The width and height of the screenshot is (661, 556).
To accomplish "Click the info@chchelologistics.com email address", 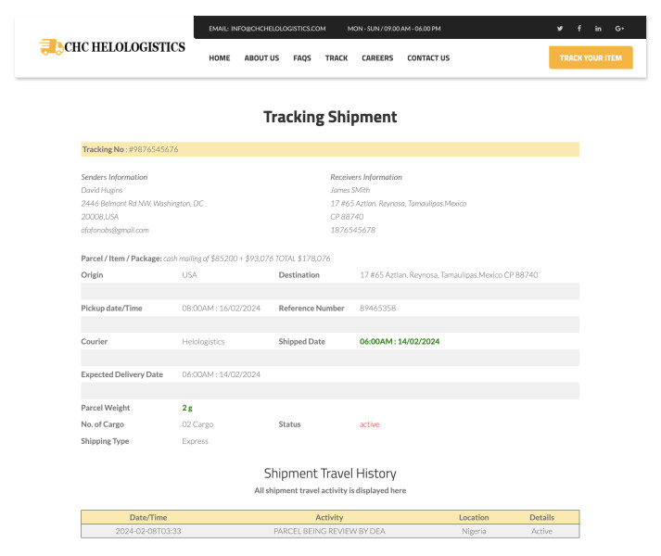I will [x=267, y=29].
